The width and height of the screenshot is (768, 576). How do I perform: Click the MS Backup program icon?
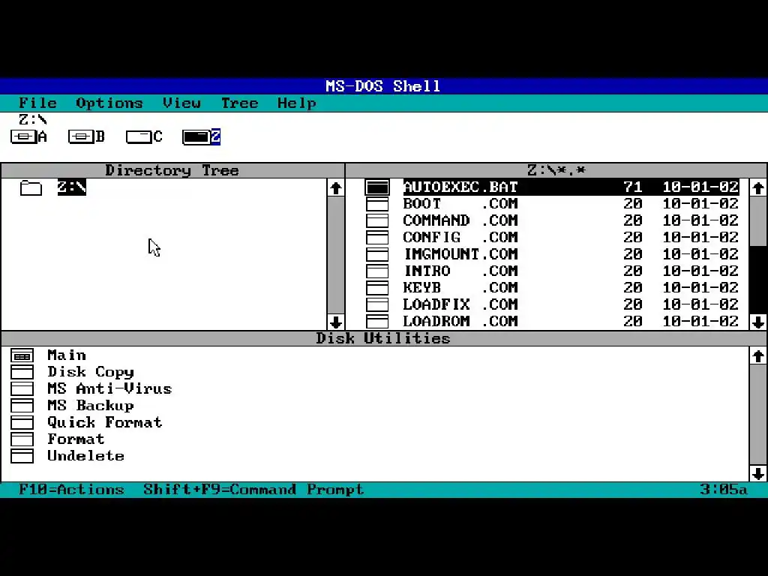coord(22,406)
